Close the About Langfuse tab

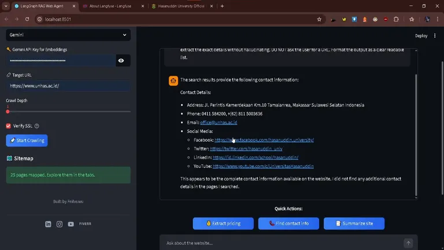pyautogui.click(x=143, y=6)
